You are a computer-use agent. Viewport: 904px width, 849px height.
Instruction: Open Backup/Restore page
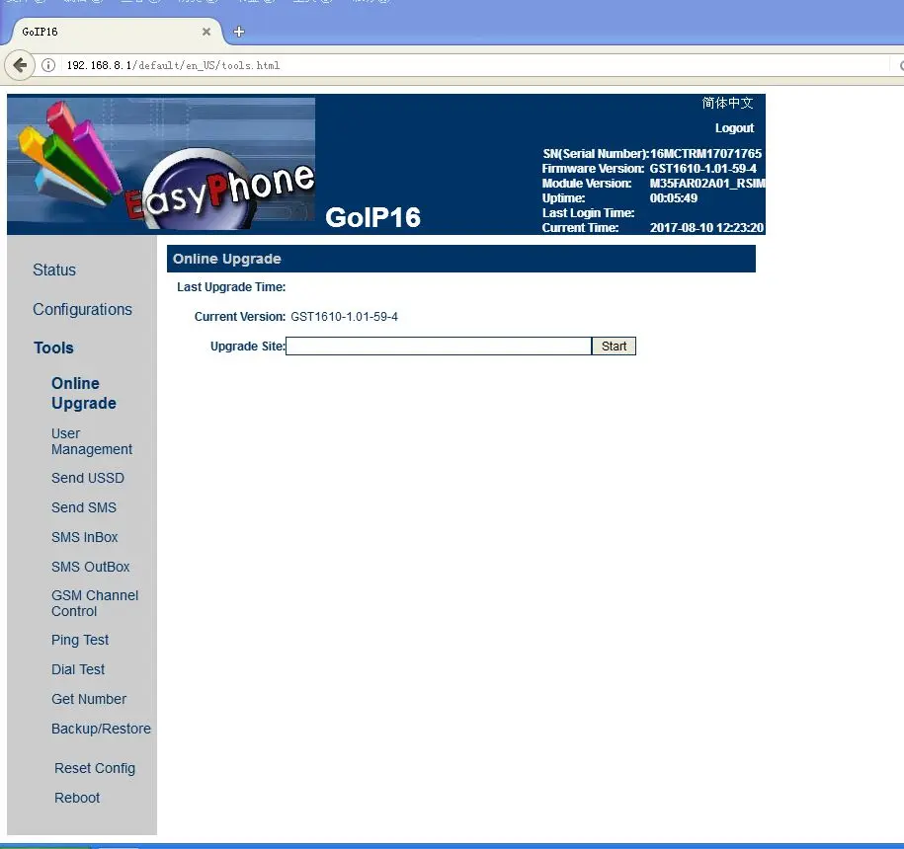(x=101, y=729)
